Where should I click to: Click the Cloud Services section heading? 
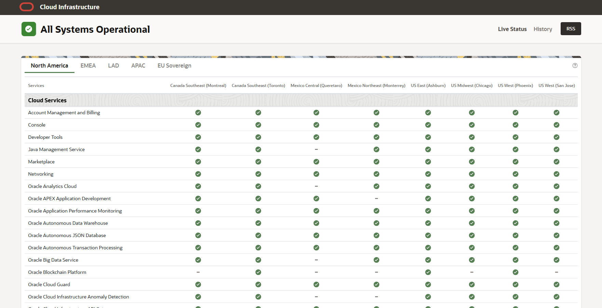tap(47, 100)
